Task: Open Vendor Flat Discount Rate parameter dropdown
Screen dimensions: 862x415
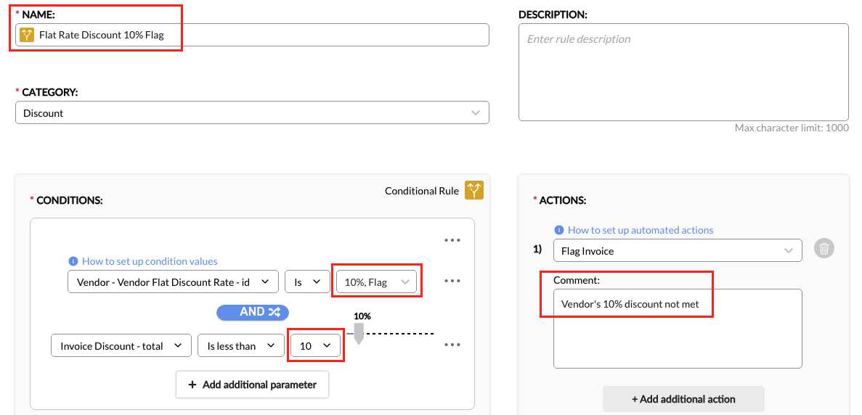Action: [173, 282]
